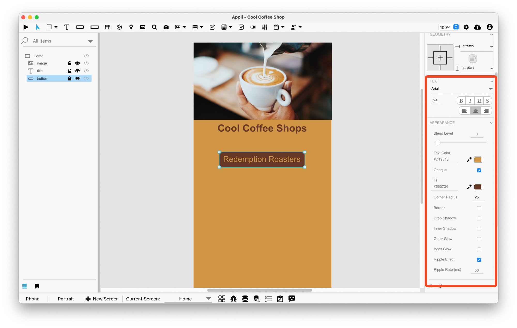
Task: Toggle lock on title layer
Action: click(x=70, y=71)
